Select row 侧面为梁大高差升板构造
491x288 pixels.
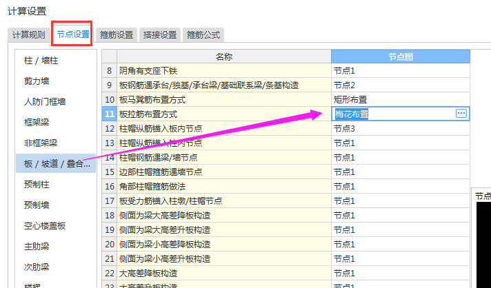pyautogui.click(x=224, y=230)
